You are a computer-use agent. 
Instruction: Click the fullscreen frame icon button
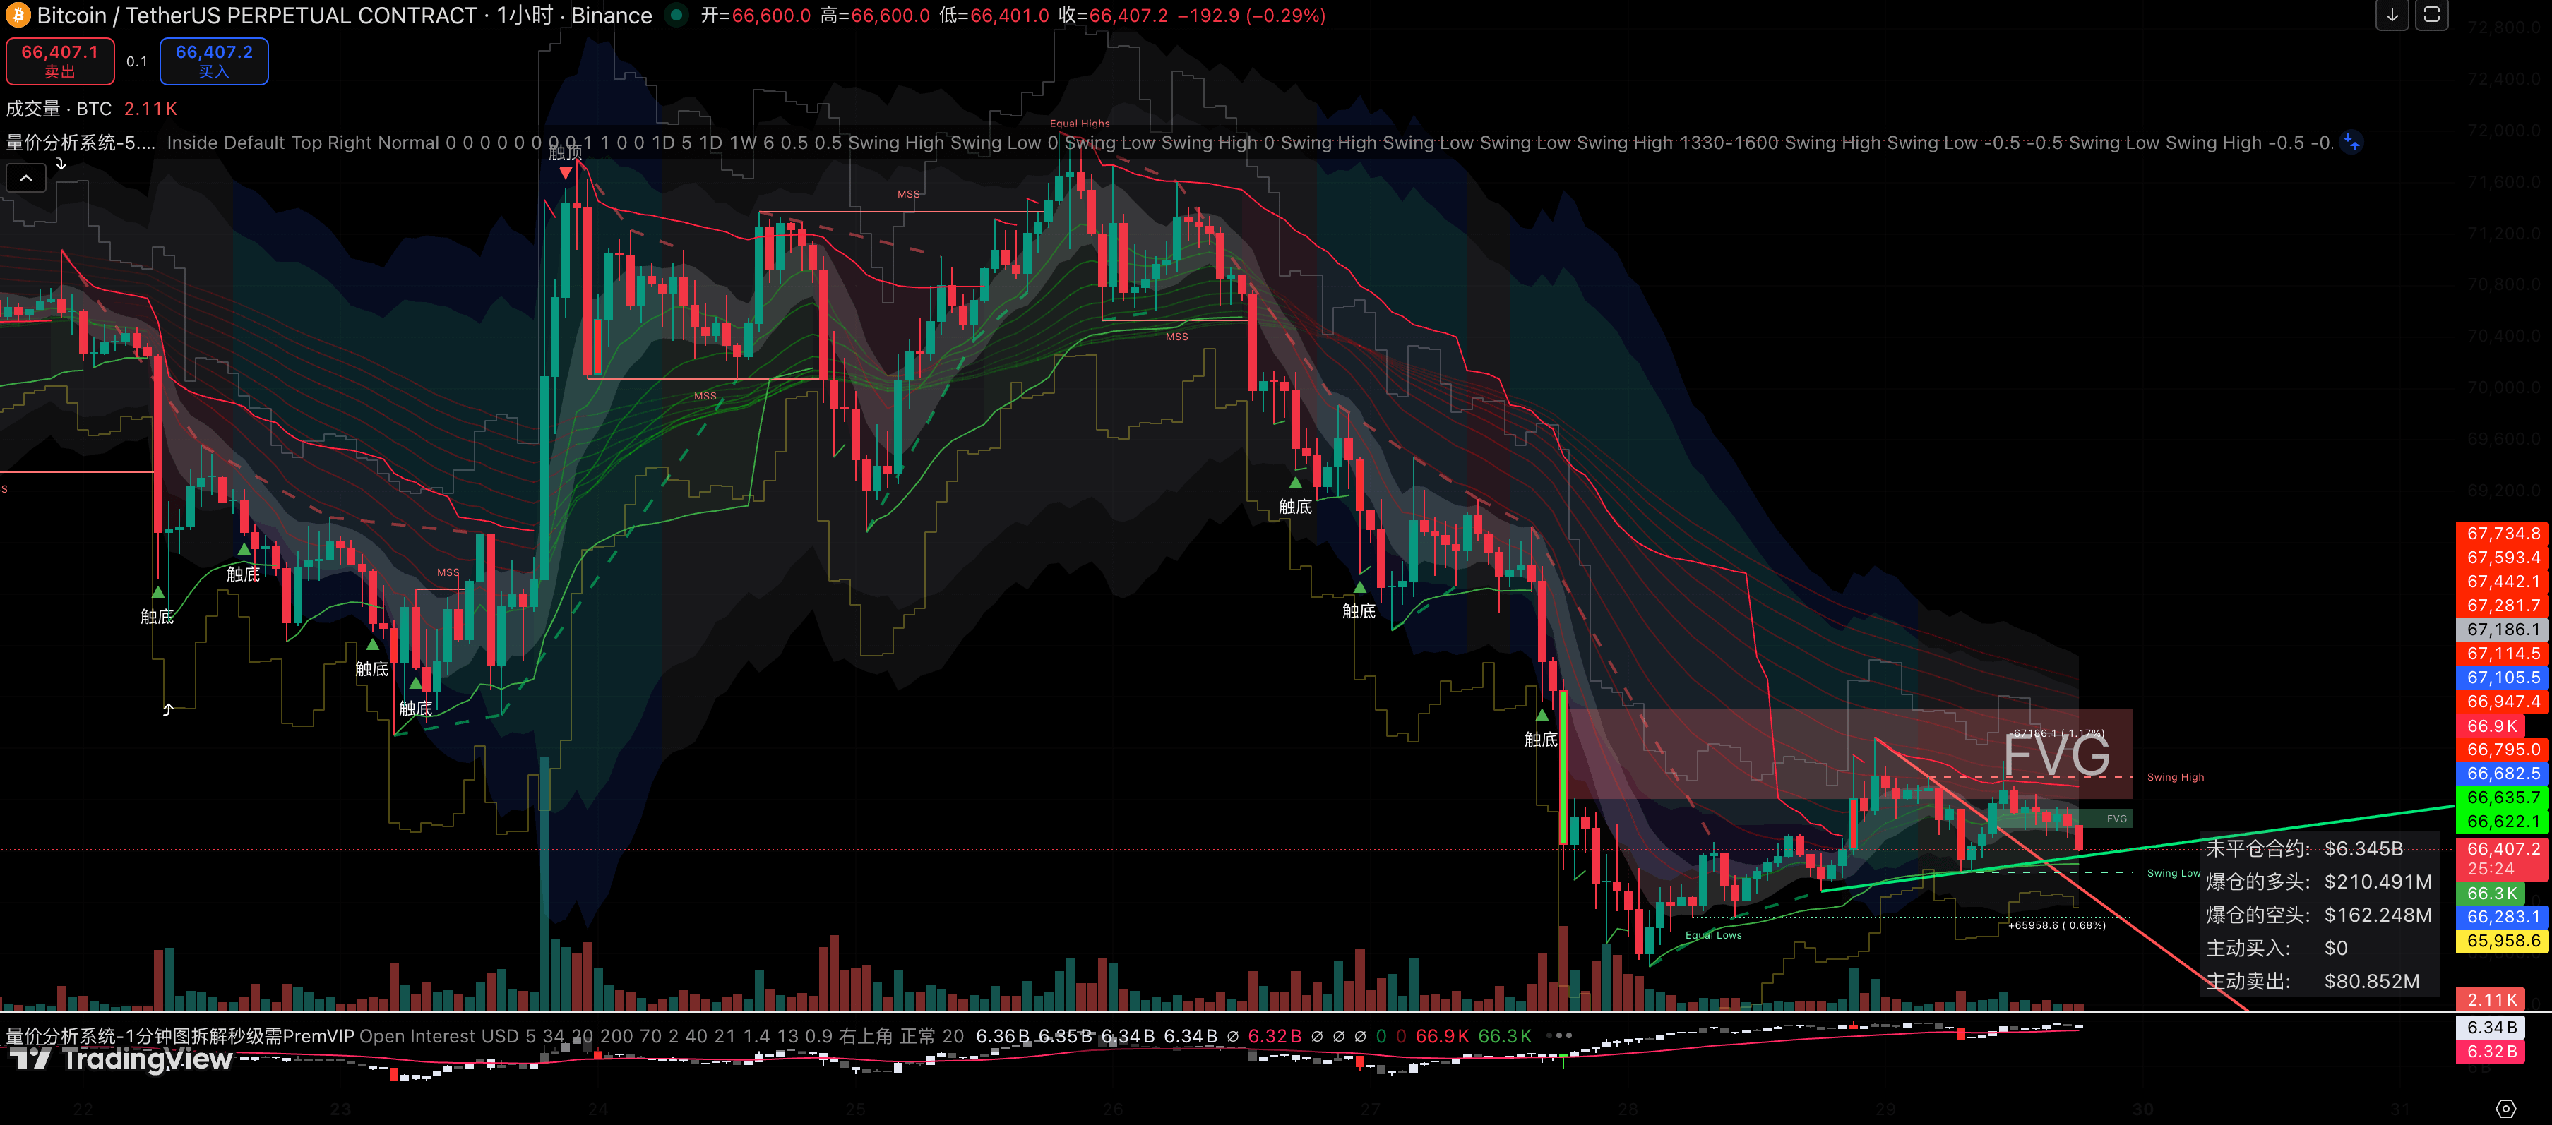click(x=2431, y=15)
